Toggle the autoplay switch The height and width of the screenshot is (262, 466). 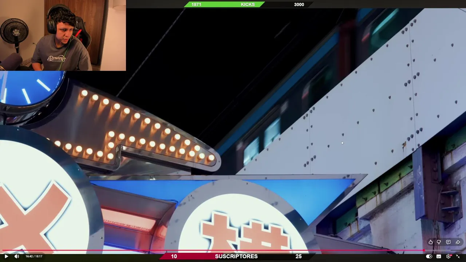coord(429,256)
